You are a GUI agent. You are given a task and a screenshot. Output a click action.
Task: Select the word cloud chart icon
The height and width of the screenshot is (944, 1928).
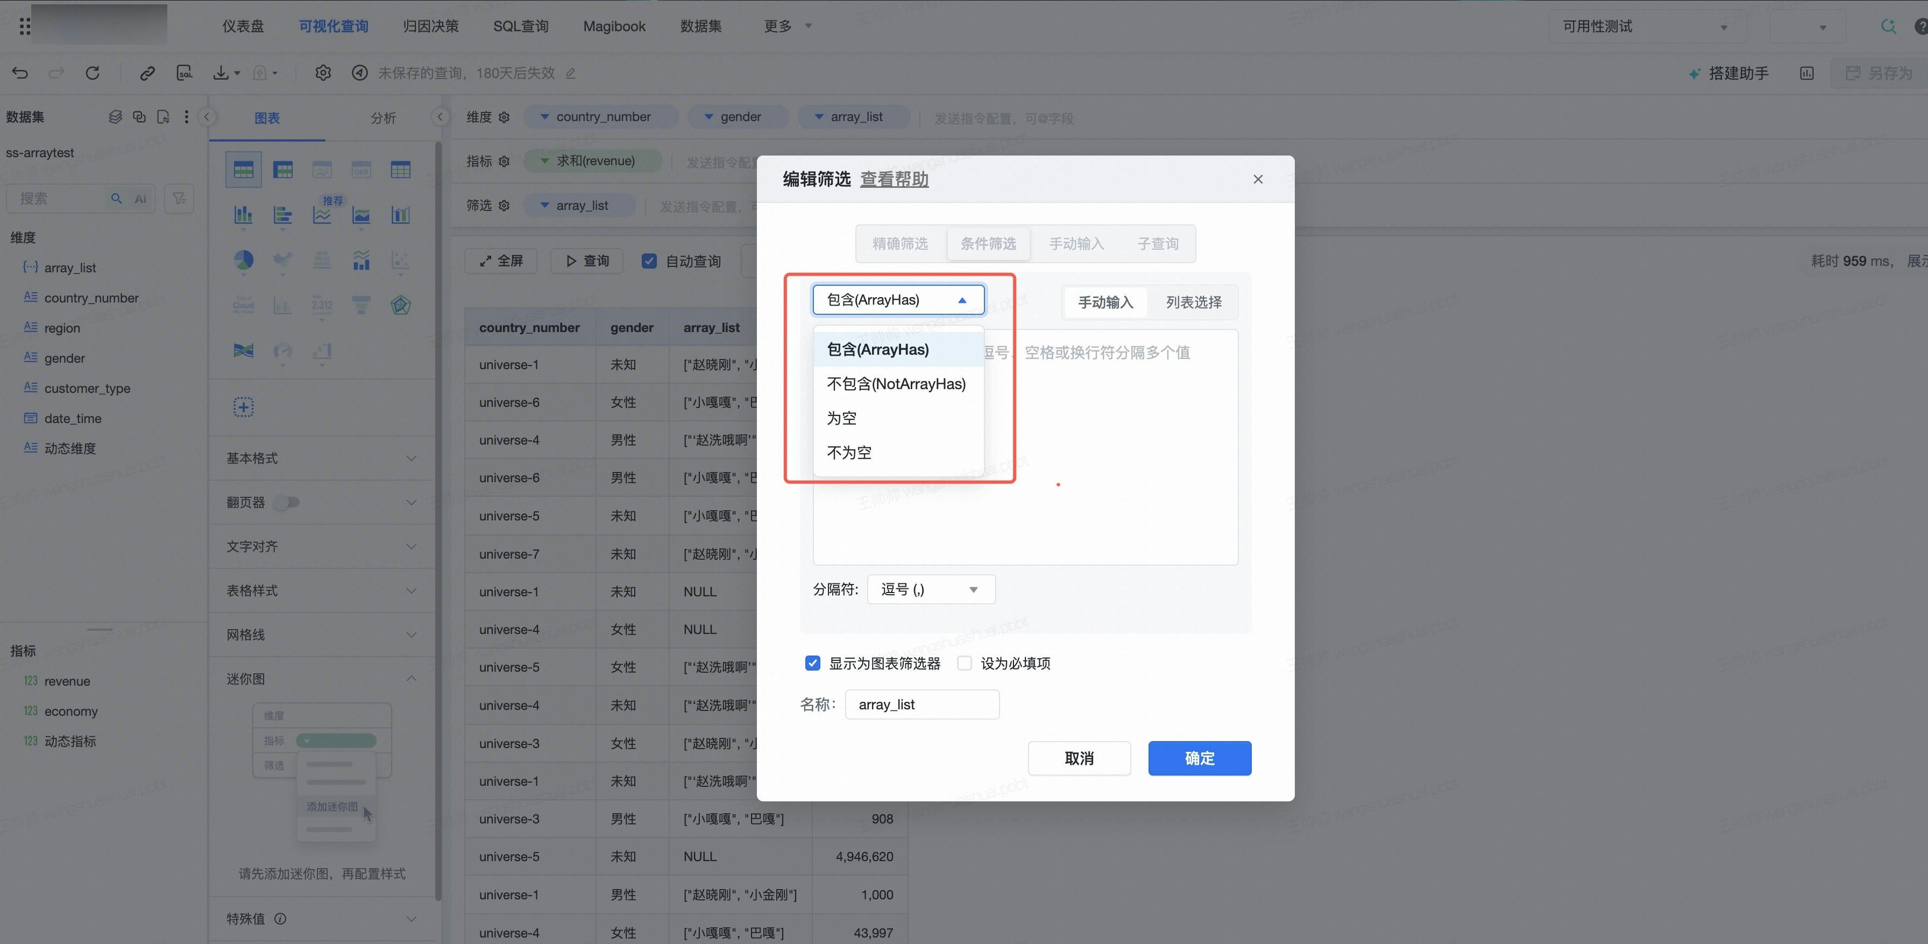243,305
